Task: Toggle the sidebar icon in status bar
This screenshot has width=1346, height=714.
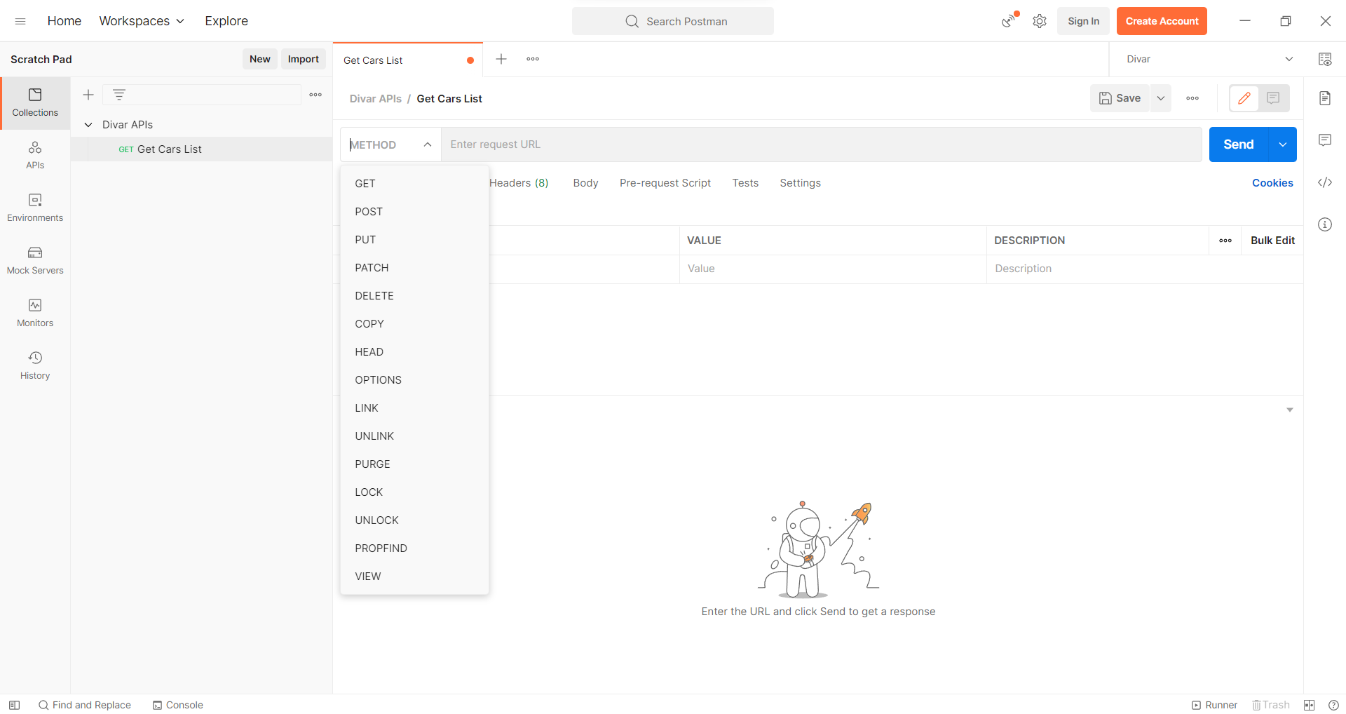Action: point(14,705)
